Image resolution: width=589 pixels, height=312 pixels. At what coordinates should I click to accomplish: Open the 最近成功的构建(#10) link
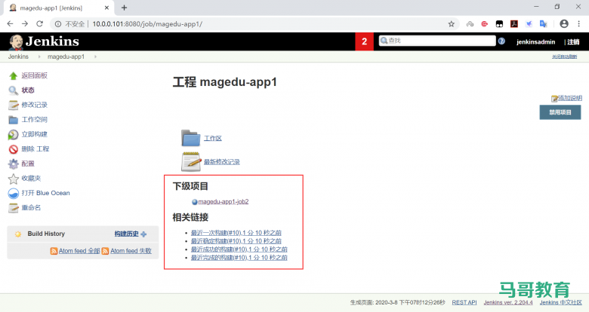[x=239, y=249]
